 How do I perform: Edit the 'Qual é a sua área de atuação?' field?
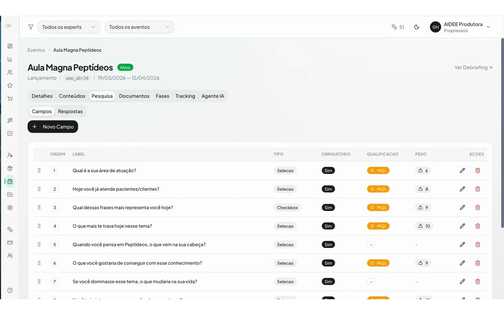pos(462,170)
